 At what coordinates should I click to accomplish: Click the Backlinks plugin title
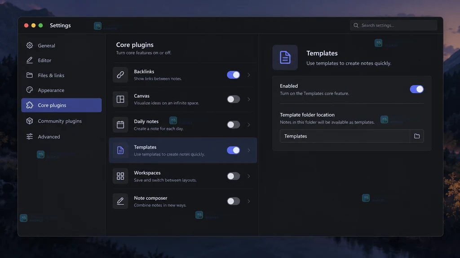tap(144, 71)
